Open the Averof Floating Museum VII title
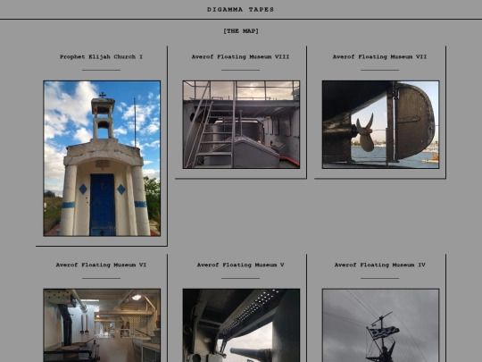 tap(379, 56)
